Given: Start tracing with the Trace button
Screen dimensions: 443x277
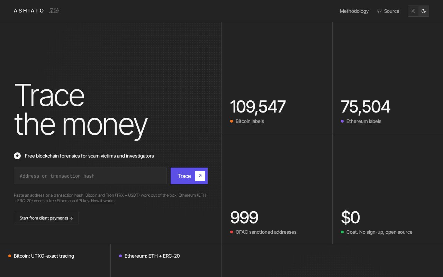Looking at the screenshot, I should 189,176.
